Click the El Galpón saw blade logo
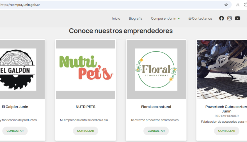Image resolution: width=247 pixels, height=142 pixels. tap(17, 69)
